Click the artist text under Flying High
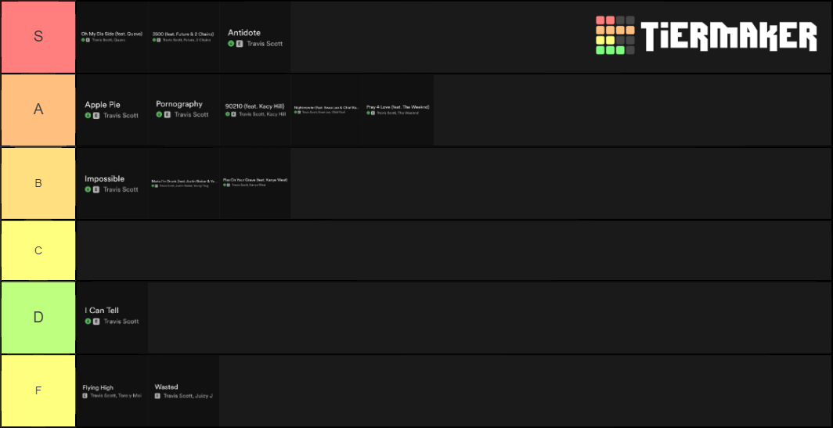833x428 pixels. (x=116, y=396)
